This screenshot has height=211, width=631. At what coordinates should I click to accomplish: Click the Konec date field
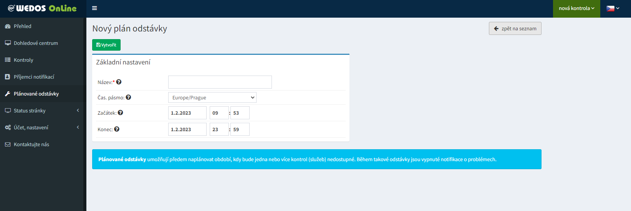pyautogui.click(x=187, y=129)
